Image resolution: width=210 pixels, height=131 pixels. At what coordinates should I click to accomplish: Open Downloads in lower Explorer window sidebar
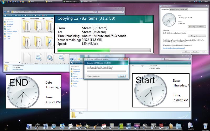click(x=76, y=72)
